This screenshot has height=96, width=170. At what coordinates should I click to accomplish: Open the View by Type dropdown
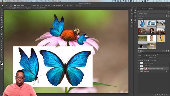click(x=141, y=16)
